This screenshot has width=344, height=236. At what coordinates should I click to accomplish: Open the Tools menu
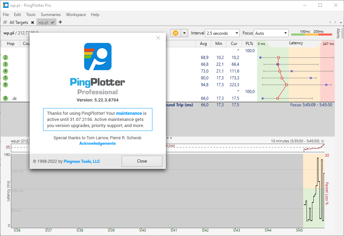click(31, 15)
